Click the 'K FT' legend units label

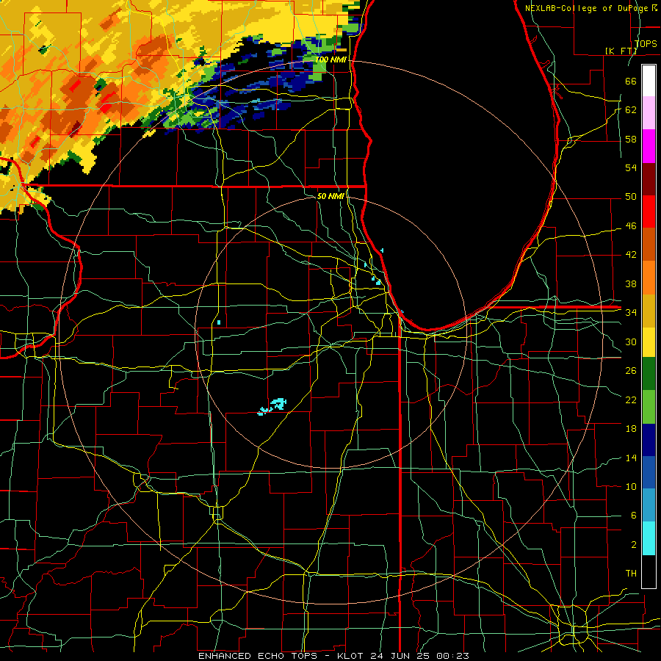[621, 51]
